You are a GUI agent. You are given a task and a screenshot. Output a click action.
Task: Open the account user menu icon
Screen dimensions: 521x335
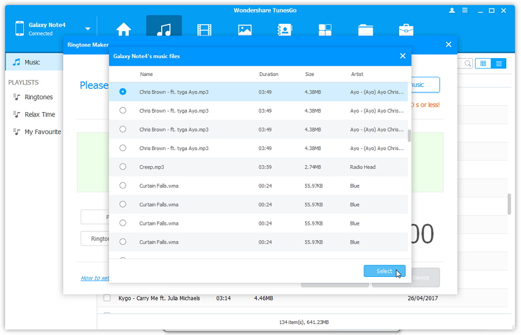[x=452, y=10]
